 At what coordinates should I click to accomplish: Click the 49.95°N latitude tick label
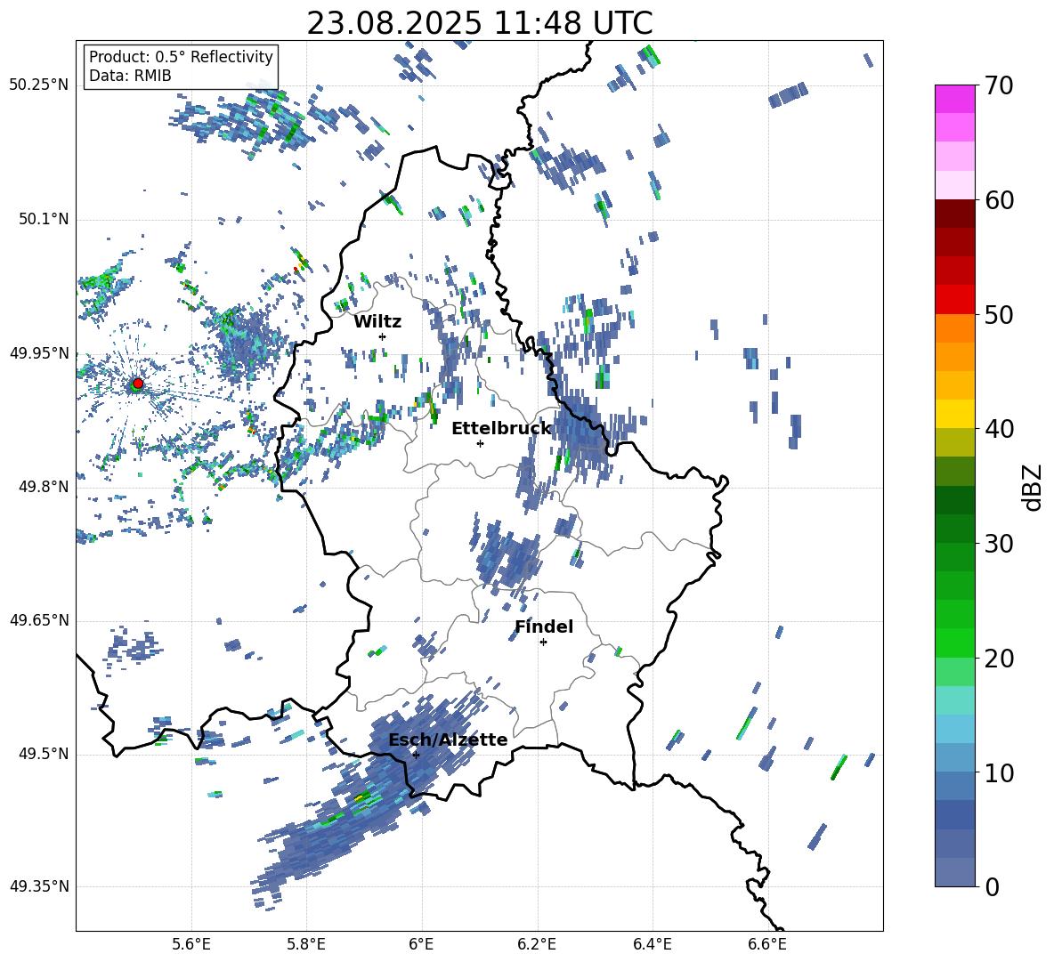[39, 353]
